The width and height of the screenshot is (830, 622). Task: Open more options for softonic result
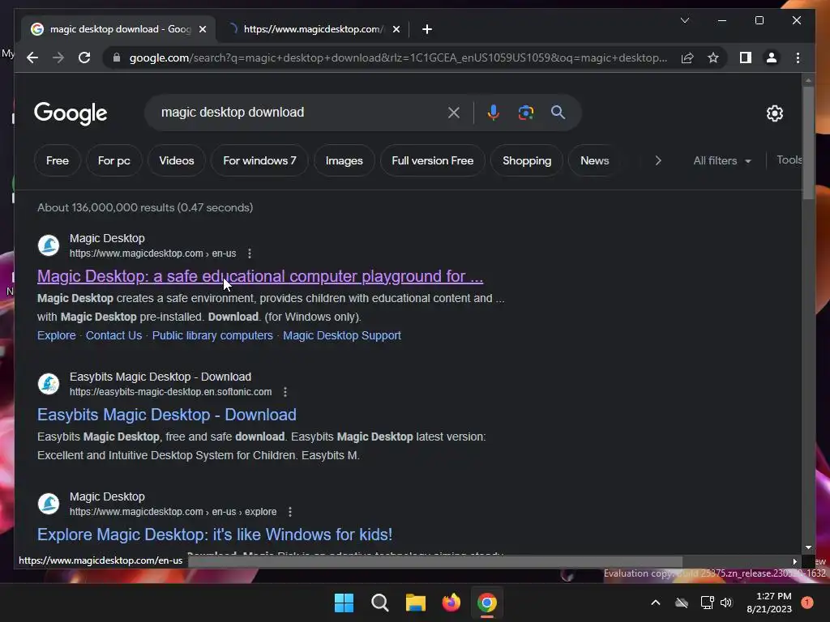tap(285, 392)
